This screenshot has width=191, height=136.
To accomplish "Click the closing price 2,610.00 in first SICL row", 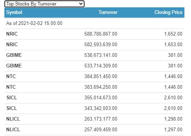I will [x=173, y=98].
